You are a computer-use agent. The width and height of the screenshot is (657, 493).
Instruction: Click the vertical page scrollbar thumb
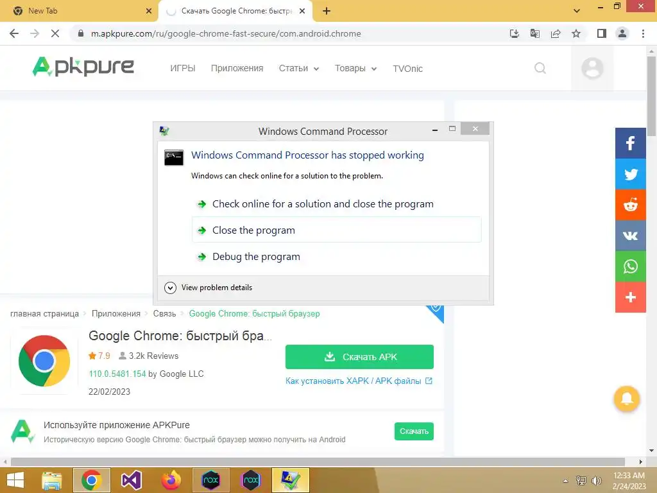coord(651,96)
